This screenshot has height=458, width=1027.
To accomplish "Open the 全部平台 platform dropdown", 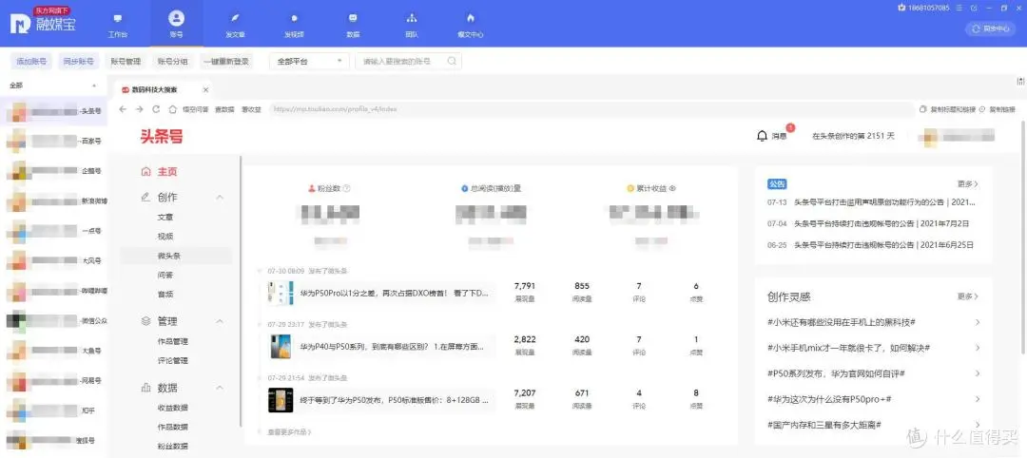I will pyautogui.click(x=309, y=61).
